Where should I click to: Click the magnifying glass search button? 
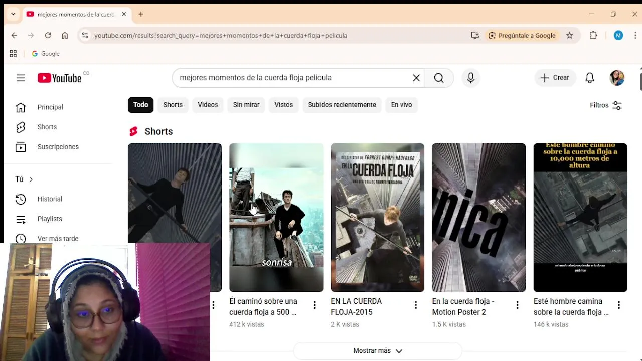439,78
